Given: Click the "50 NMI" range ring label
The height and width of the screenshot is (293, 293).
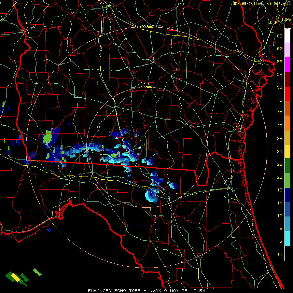Looking at the screenshot, I should tap(146, 87).
